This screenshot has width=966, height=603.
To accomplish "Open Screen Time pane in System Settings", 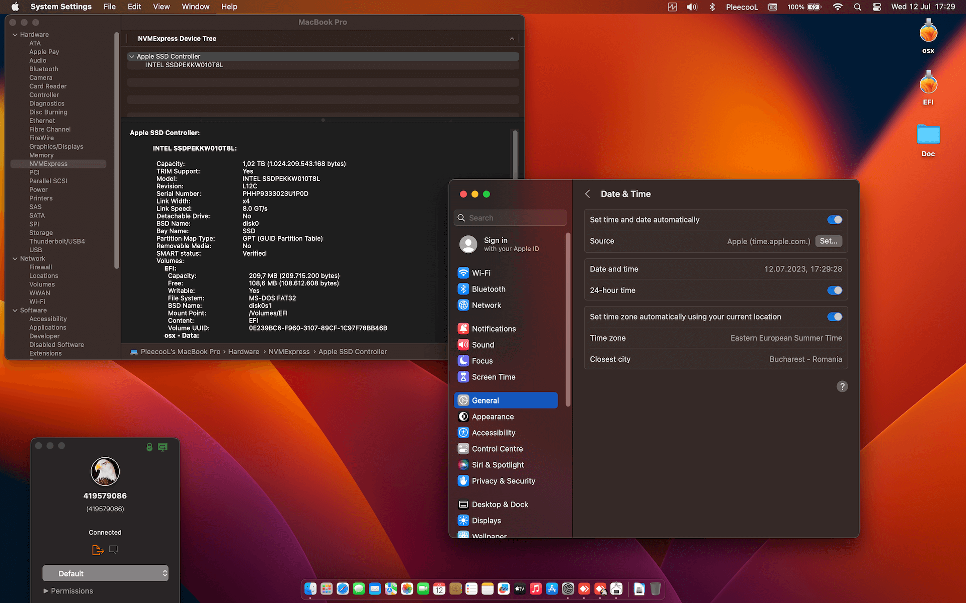I will pos(506,377).
